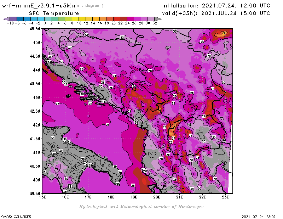The height and width of the screenshot is (219, 283).
Task: Click the '18E' longitude label
Action: point(111,197)
